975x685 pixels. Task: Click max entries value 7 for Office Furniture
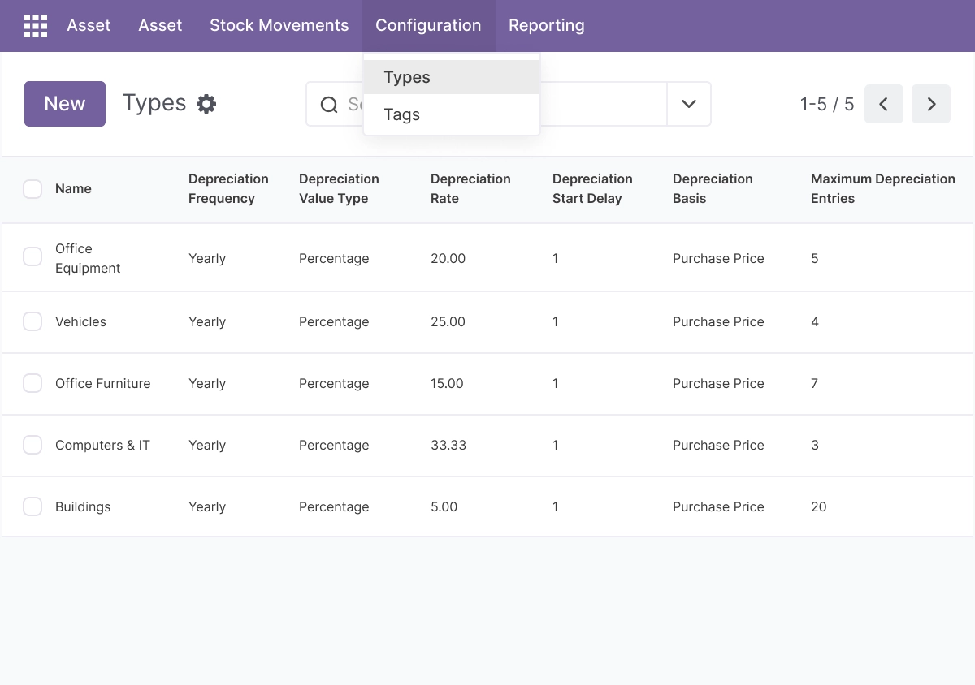[x=814, y=383]
